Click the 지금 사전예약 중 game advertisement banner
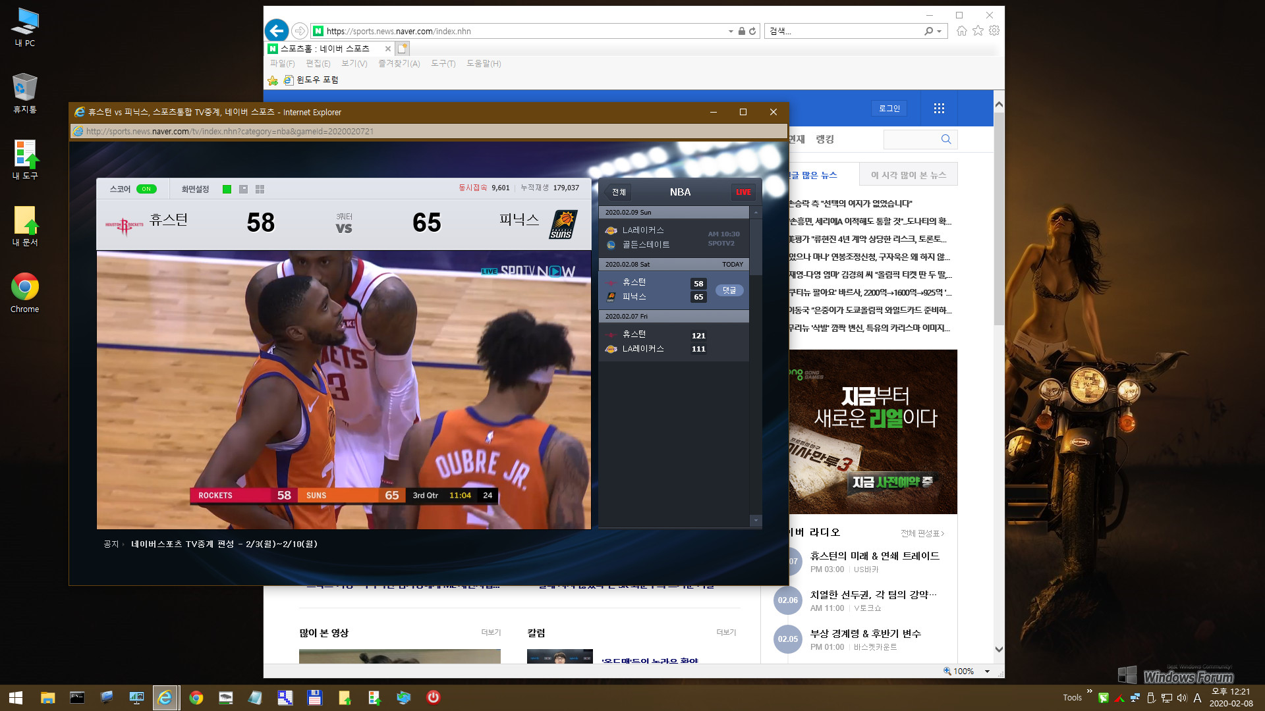Image resolution: width=1265 pixels, height=711 pixels. coord(873,432)
